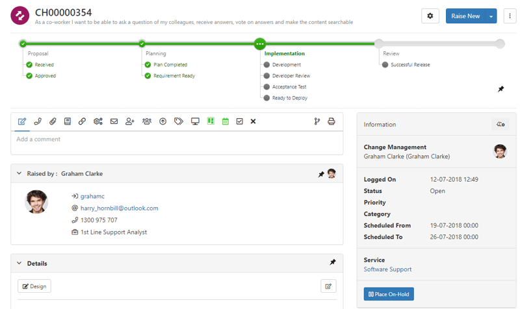Screen dimensions: 520x309
Task: Click the phone call action icon
Action: pos(38,121)
